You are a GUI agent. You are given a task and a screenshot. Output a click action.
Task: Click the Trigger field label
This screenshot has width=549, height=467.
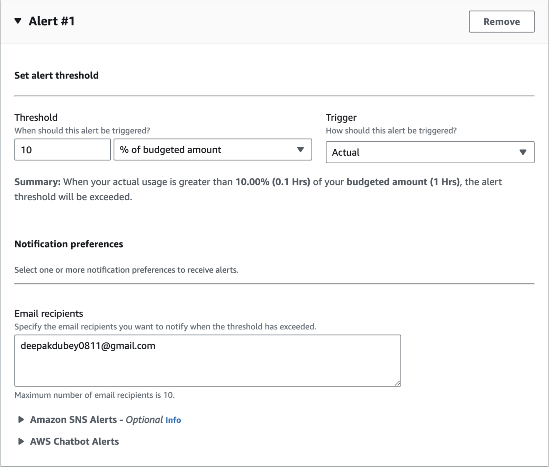click(341, 117)
